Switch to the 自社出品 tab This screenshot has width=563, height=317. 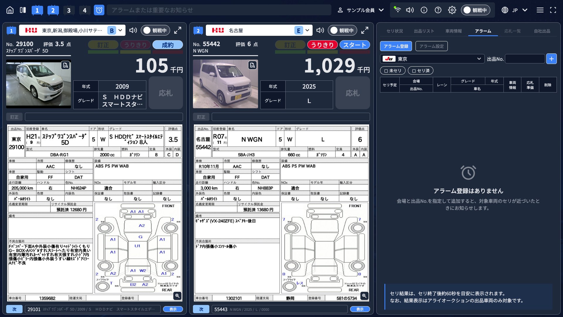[x=542, y=31]
